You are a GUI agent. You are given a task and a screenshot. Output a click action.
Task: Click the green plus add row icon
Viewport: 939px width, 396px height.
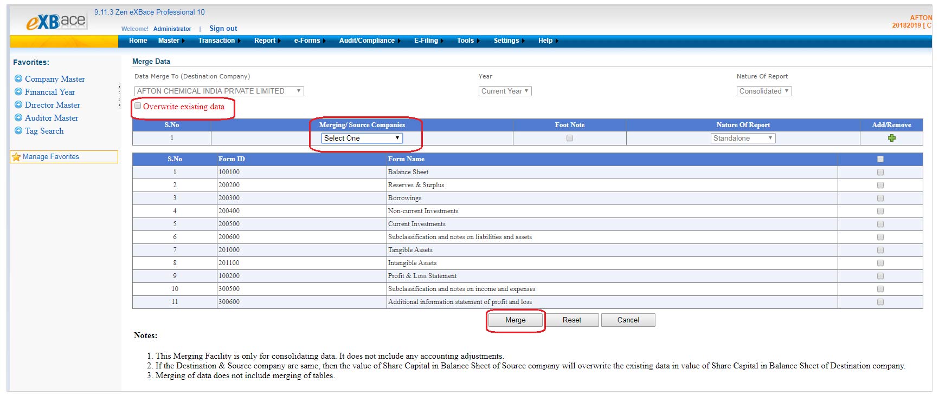point(891,138)
